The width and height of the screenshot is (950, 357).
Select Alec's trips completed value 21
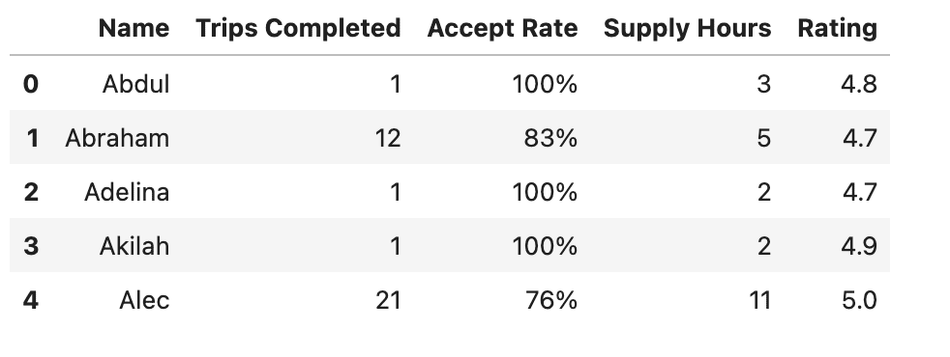click(x=388, y=300)
